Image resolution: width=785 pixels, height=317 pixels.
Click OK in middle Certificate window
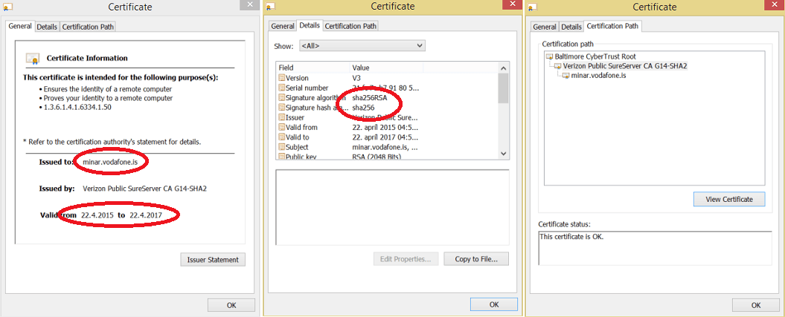493,304
